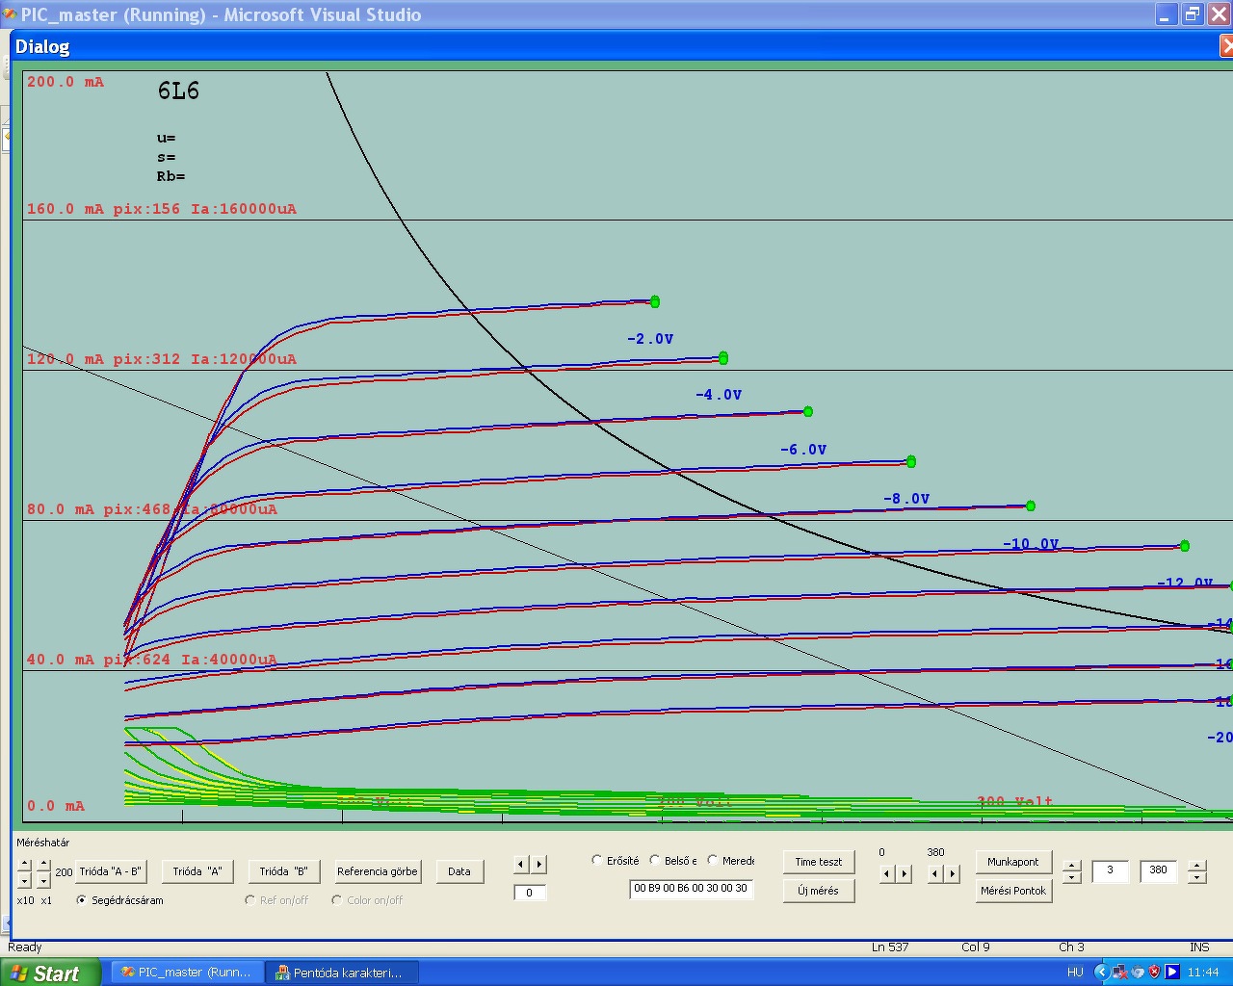Click the down spinner after the 380 field
This screenshot has width=1233, height=986.
[1196, 878]
